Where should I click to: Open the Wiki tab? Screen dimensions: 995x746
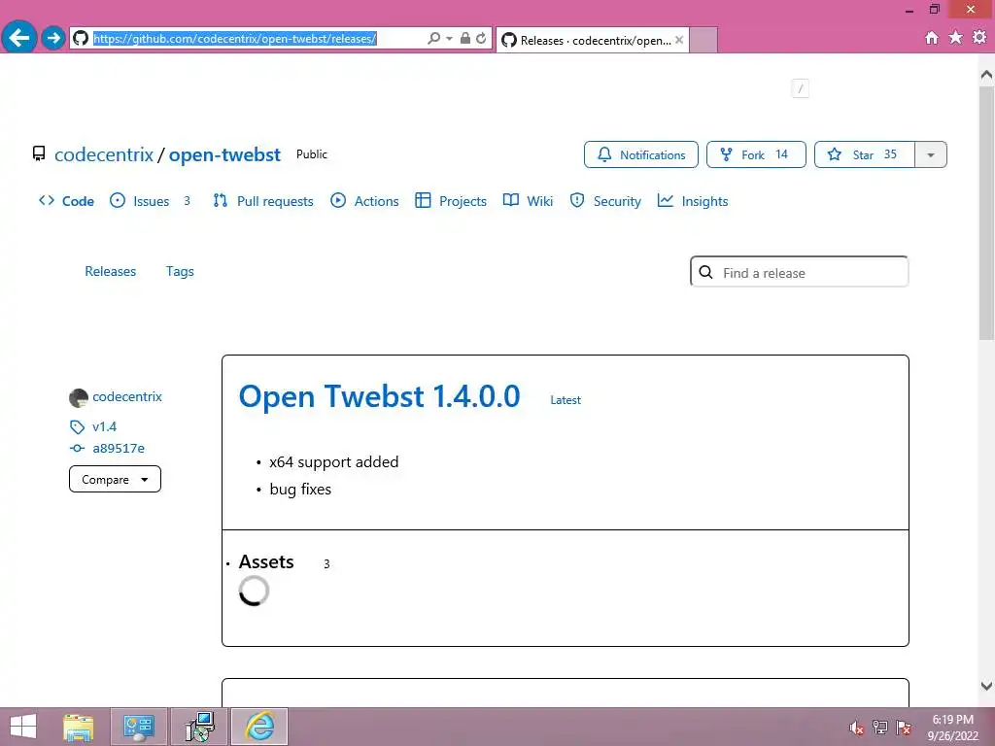click(528, 201)
